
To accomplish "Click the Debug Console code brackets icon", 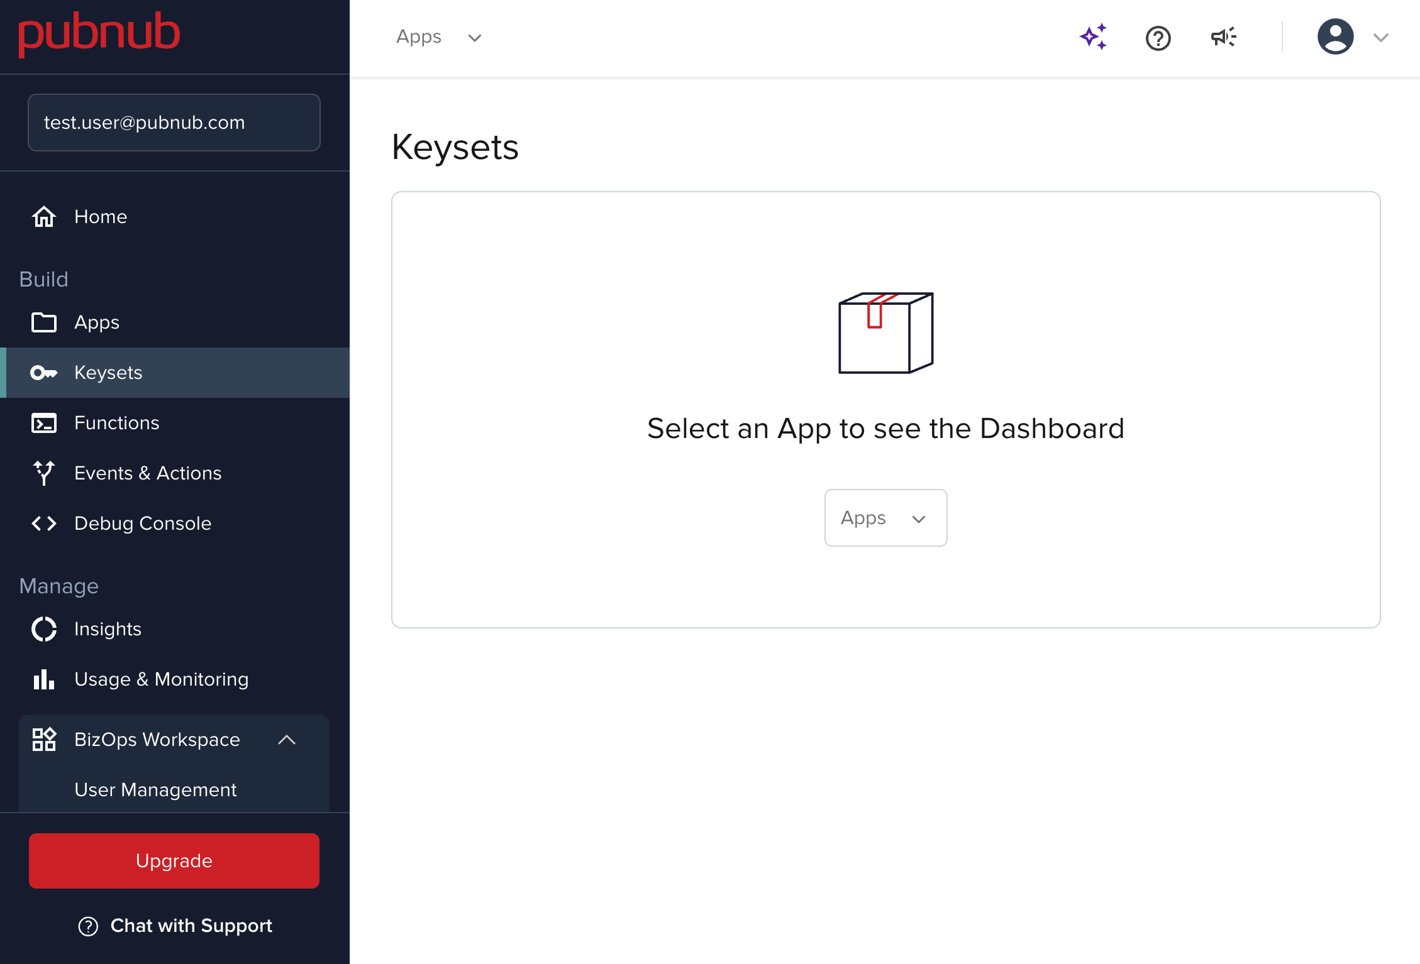I will point(44,523).
